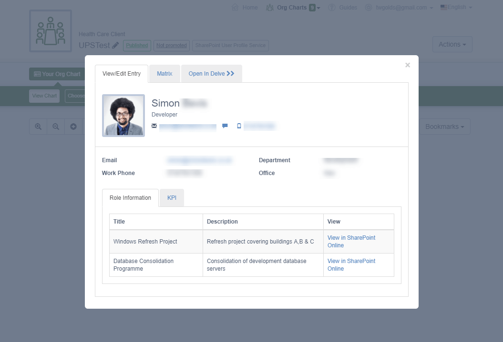The width and height of the screenshot is (503, 342).
Task: Click the pencil edit icon next to UPSTest
Action: click(115, 46)
